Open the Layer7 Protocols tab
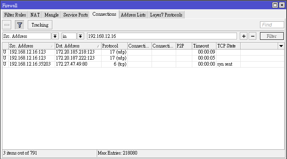 166,15
